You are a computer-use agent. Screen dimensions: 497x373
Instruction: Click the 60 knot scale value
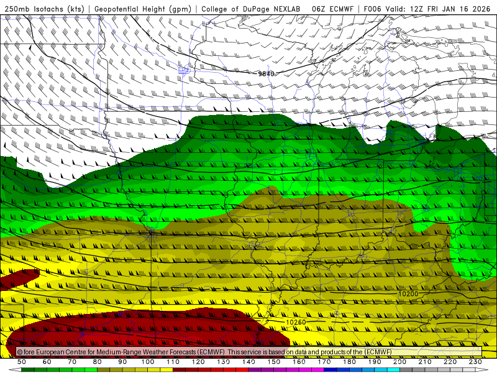[x=47, y=362]
